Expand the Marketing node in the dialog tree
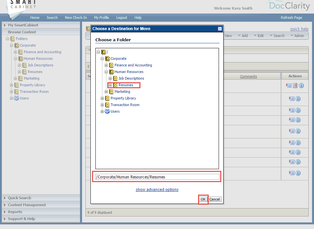This screenshot has width=314, height=229. click(106, 92)
